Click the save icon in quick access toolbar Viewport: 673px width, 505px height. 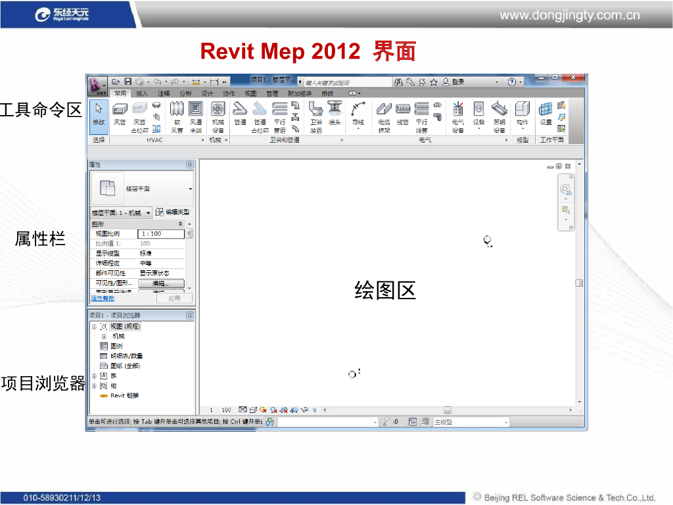(x=128, y=82)
